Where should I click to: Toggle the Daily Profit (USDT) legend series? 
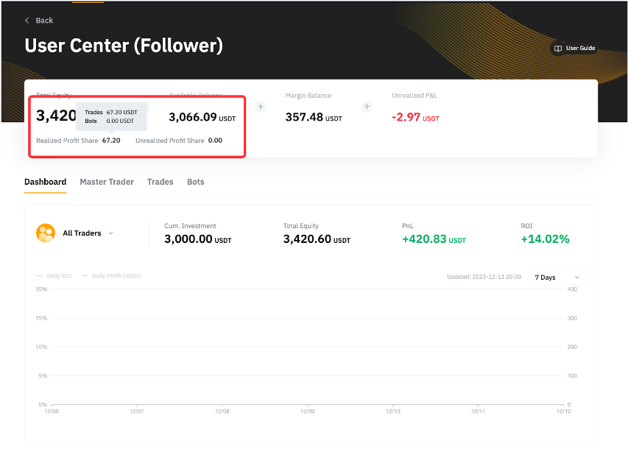coord(110,276)
